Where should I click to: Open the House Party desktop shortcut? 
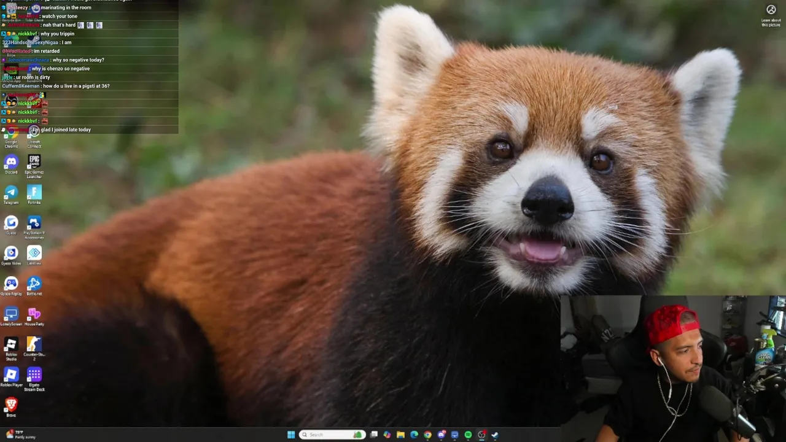[x=34, y=316]
